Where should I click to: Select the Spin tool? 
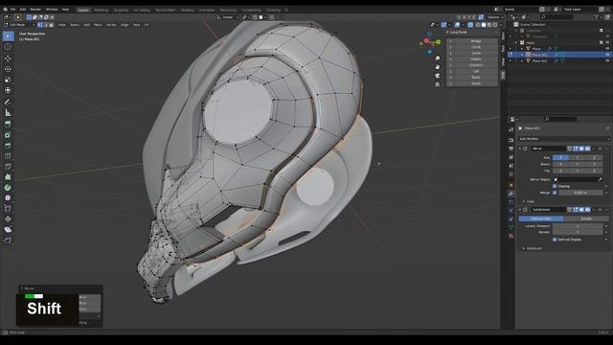8,188
